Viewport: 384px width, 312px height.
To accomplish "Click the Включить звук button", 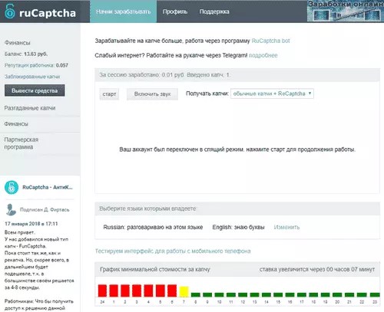I will coord(152,94).
